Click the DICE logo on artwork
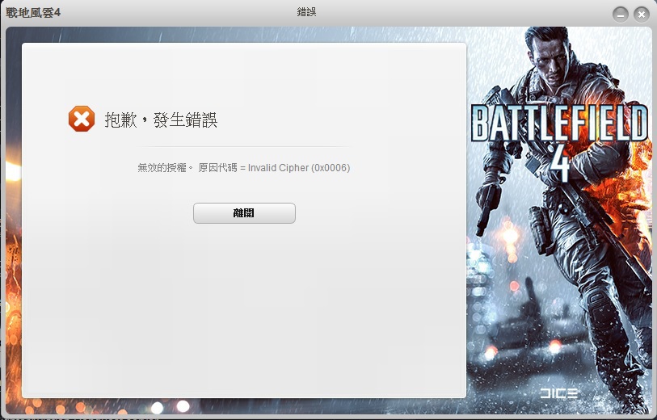The image size is (657, 420). coord(559,393)
